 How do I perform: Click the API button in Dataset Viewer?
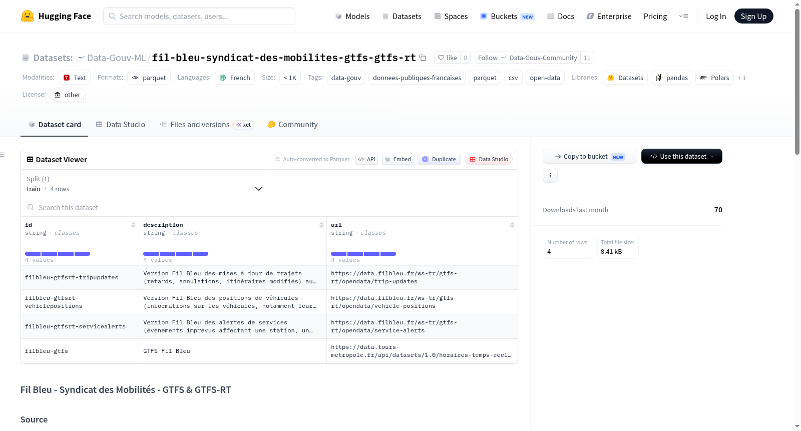coord(366,159)
